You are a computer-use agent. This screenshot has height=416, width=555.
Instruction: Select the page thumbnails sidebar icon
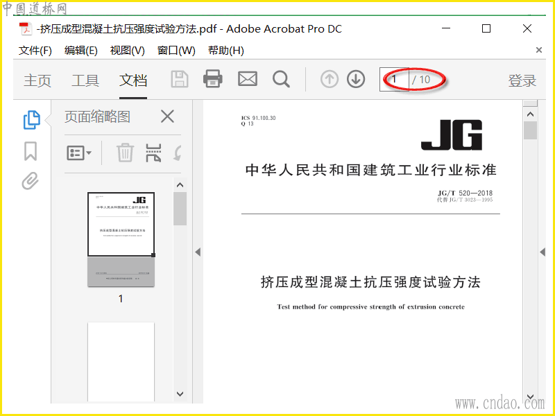click(31, 120)
